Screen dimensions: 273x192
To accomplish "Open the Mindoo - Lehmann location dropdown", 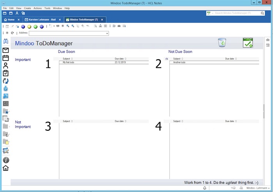I will [x=258, y=188].
